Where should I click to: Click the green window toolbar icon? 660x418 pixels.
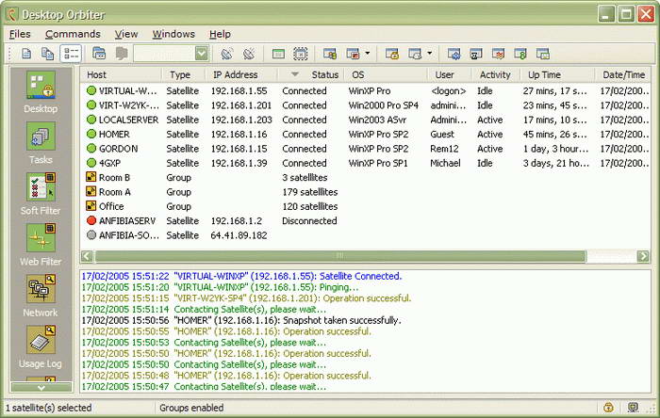(x=278, y=54)
